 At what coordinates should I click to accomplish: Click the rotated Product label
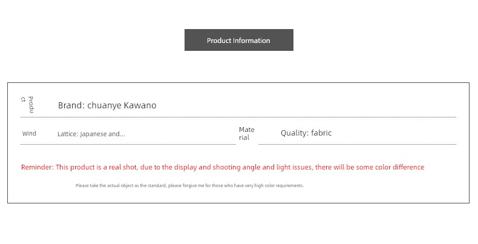pos(27,105)
